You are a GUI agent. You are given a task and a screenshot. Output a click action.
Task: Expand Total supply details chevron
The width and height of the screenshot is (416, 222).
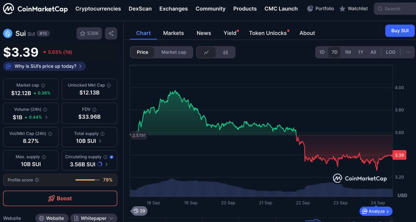click(100, 141)
